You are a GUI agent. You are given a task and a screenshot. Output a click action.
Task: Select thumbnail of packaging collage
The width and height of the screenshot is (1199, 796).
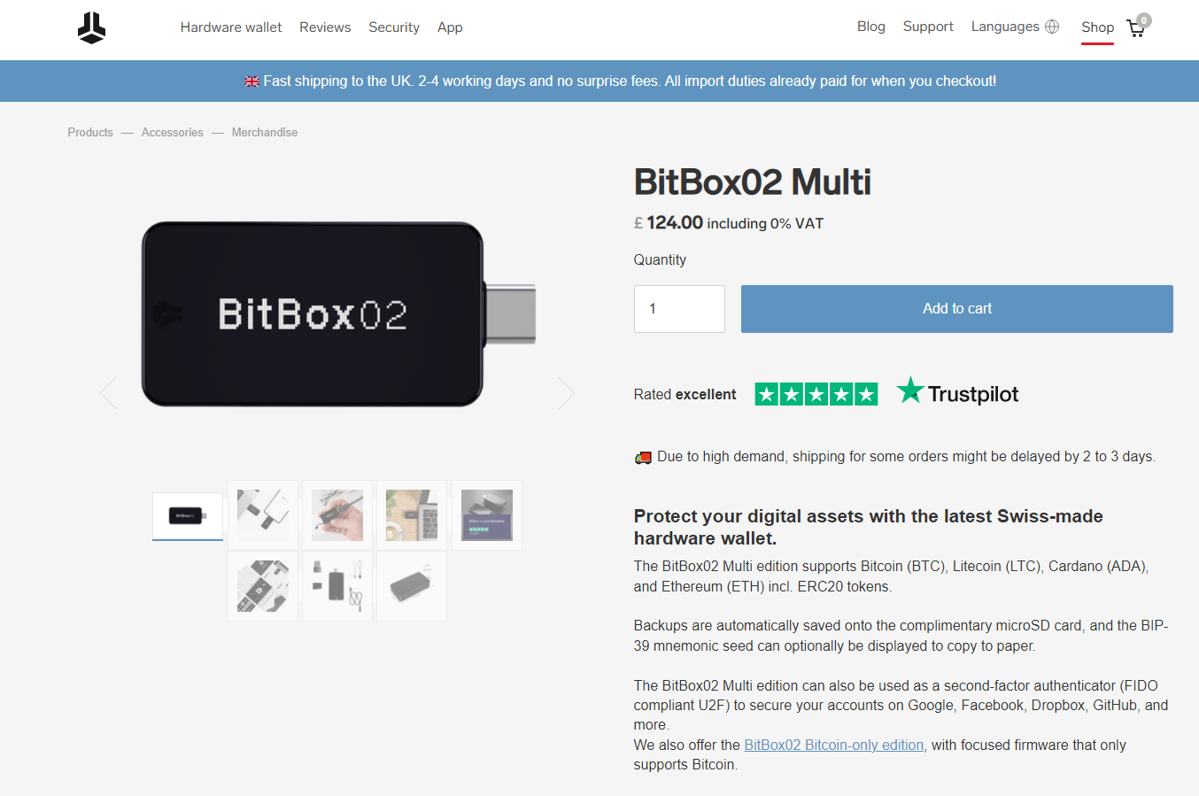pyautogui.click(x=263, y=586)
